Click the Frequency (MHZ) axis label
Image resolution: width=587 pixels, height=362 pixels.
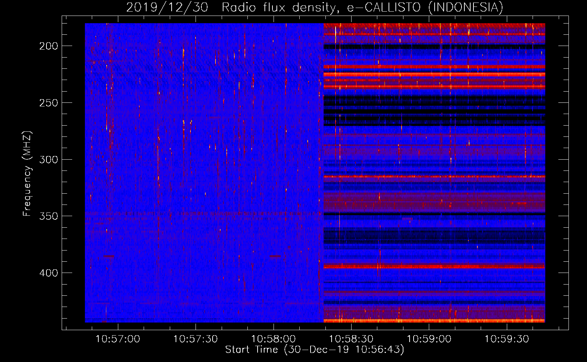27,173
